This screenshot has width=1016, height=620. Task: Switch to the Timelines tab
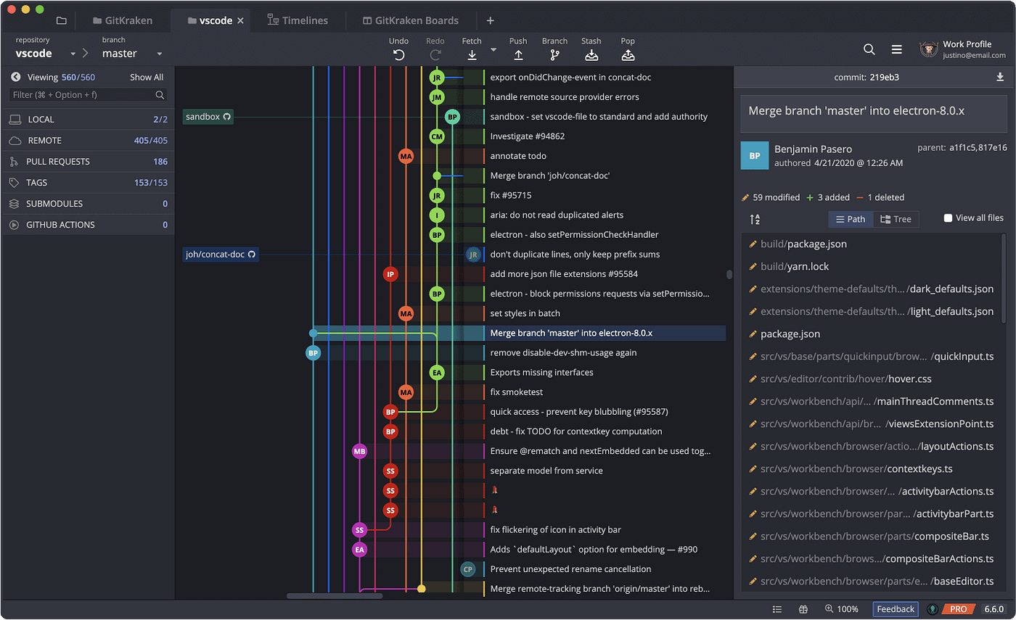point(298,20)
